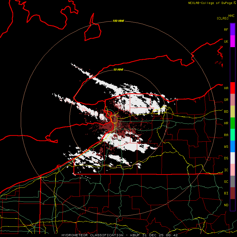Click the IC legend label
Viewport: 237px width, 237px height.
226,170
